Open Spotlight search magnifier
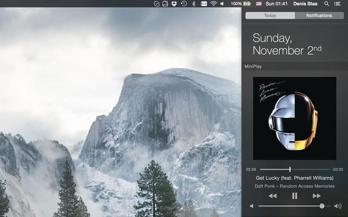The image size is (348, 217). pos(326,4)
